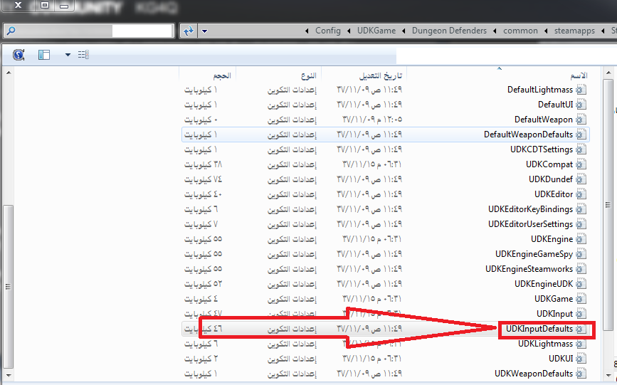
Task: Click the ٧٤ كيلوبايت size of UDKDundef
Action: coord(203,179)
